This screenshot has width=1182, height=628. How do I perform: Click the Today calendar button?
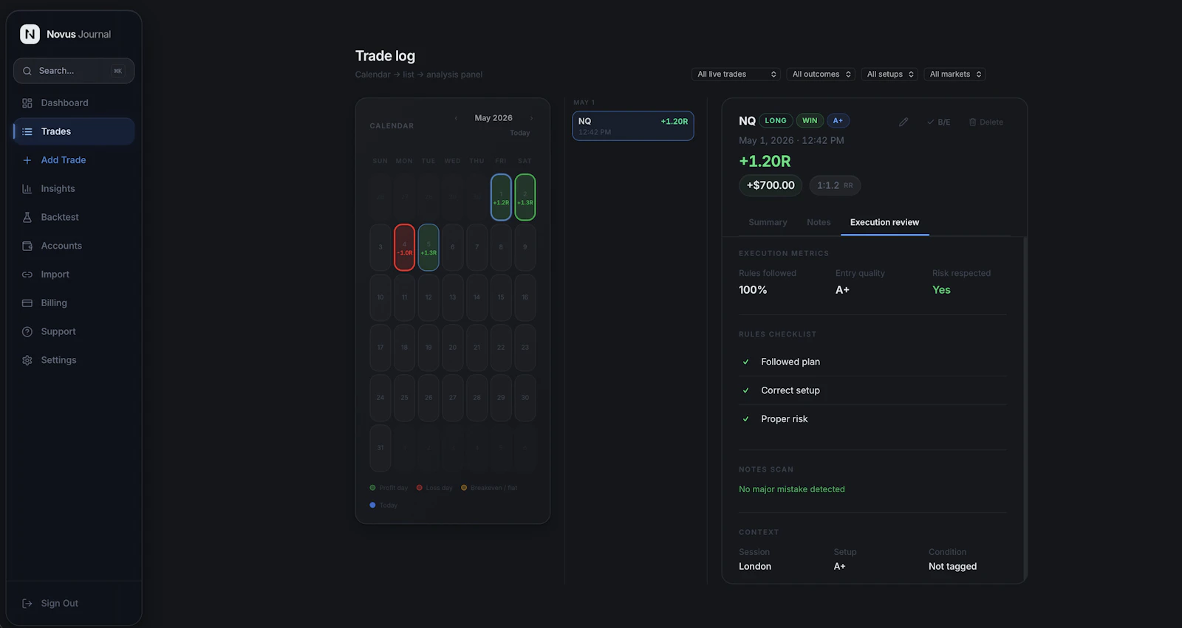point(520,133)
